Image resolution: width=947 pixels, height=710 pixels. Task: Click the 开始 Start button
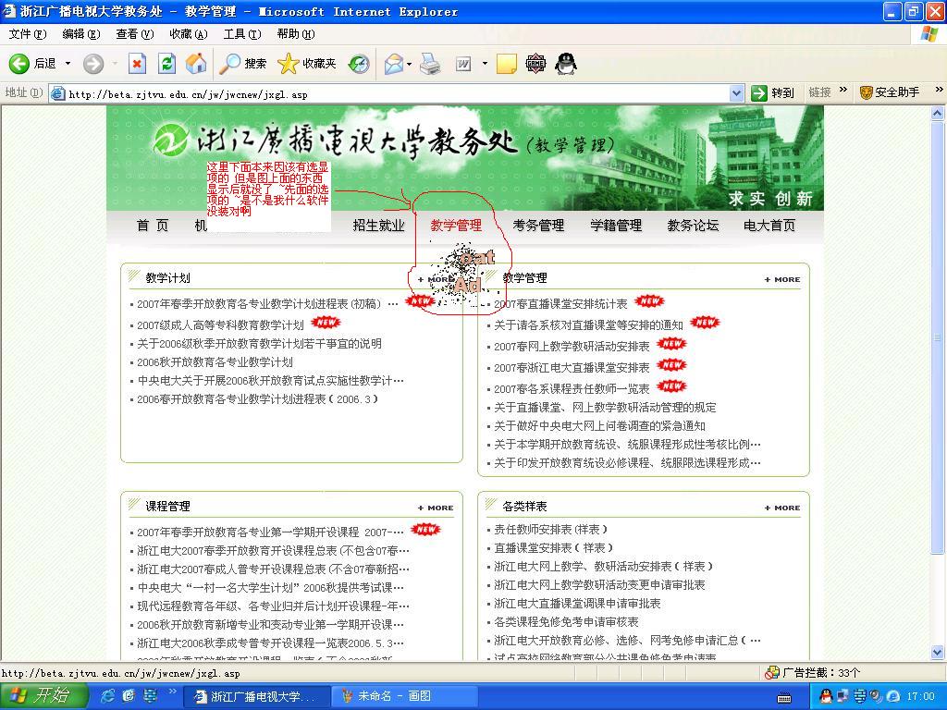click(x=43, y=696)
